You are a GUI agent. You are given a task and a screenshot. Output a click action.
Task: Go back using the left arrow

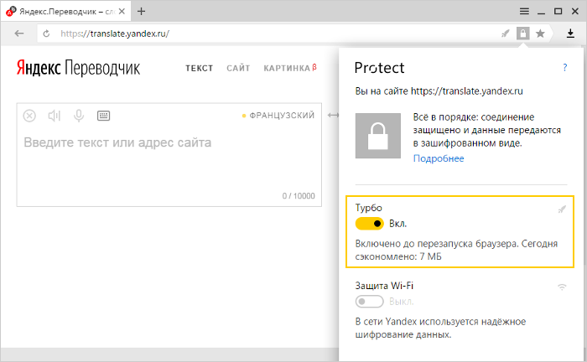pos(19,34)
